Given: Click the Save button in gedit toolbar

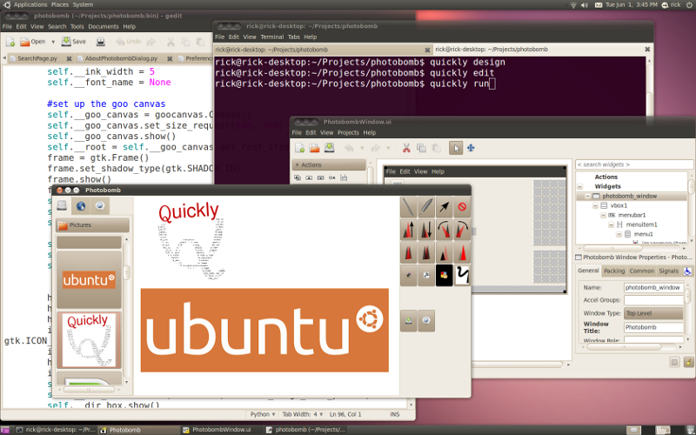Looking at the screenshot, I should pos(74,42).
